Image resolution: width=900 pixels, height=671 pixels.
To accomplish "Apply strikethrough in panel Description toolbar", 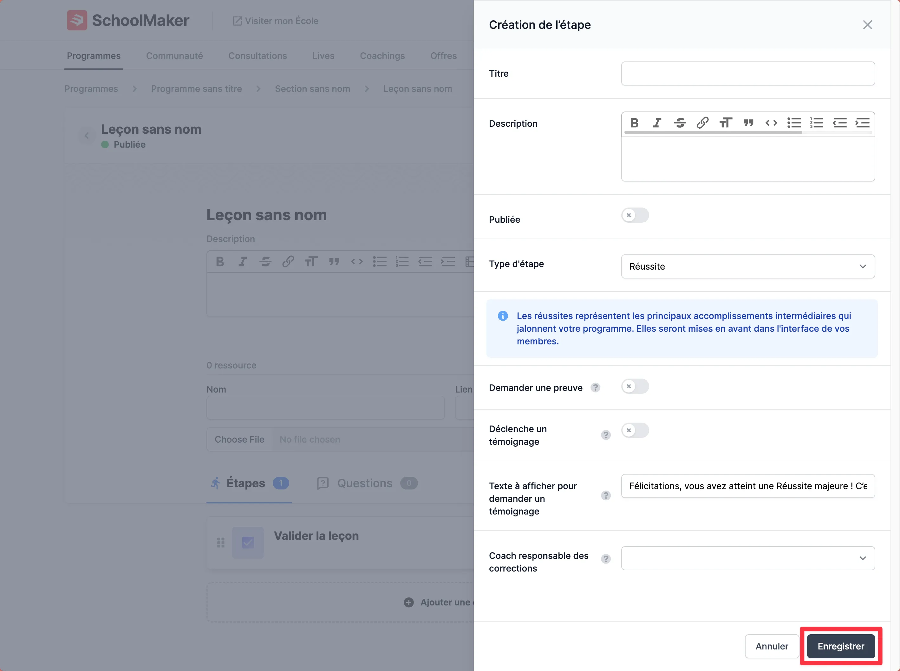I will 680,123.
